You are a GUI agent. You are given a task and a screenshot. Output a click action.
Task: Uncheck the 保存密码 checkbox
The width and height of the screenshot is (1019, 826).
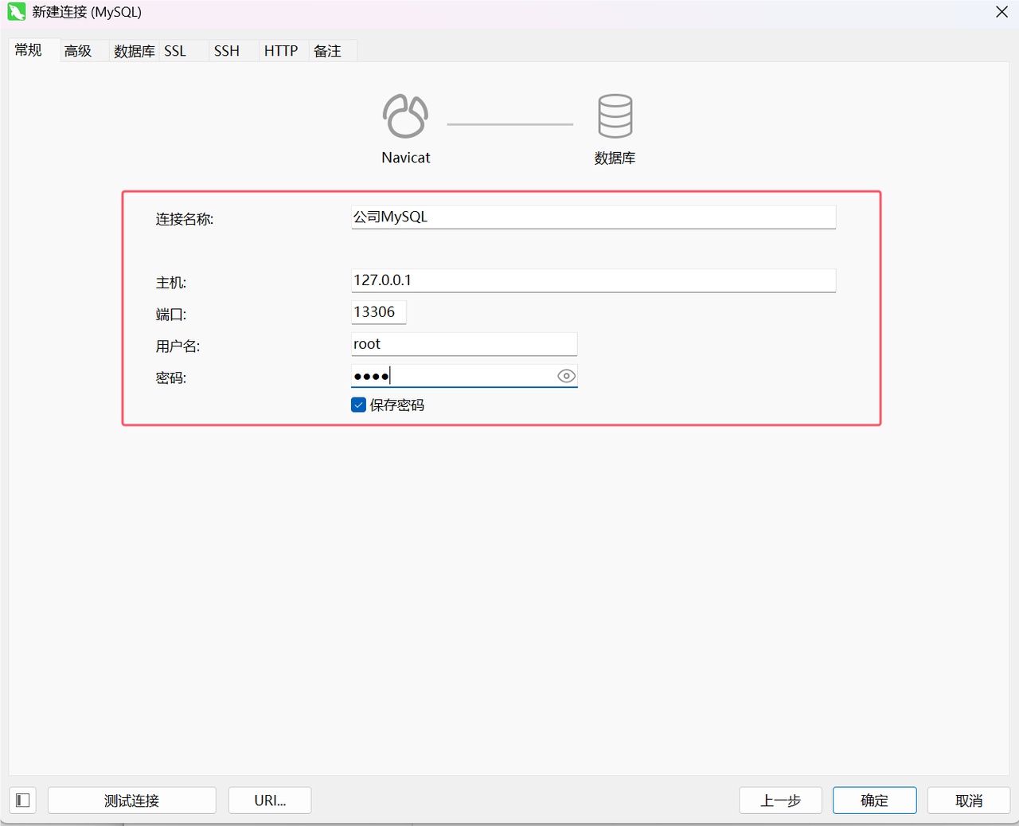[x=358, y=405]
